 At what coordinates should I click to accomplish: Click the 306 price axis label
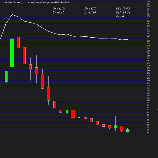tap(149, 1)
